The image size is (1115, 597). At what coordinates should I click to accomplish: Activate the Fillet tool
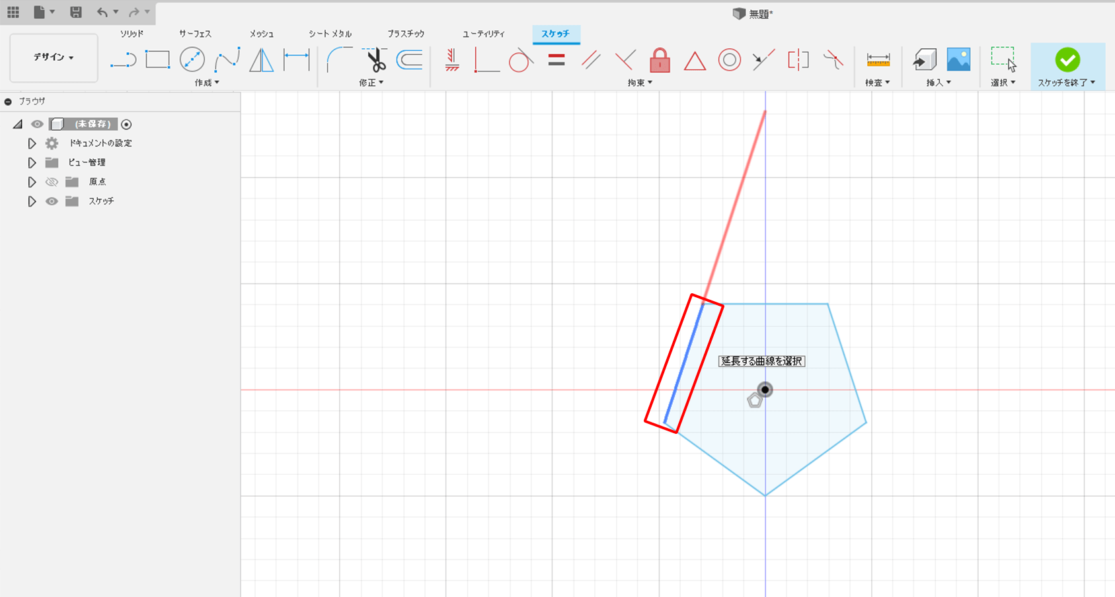click(339, 60)
